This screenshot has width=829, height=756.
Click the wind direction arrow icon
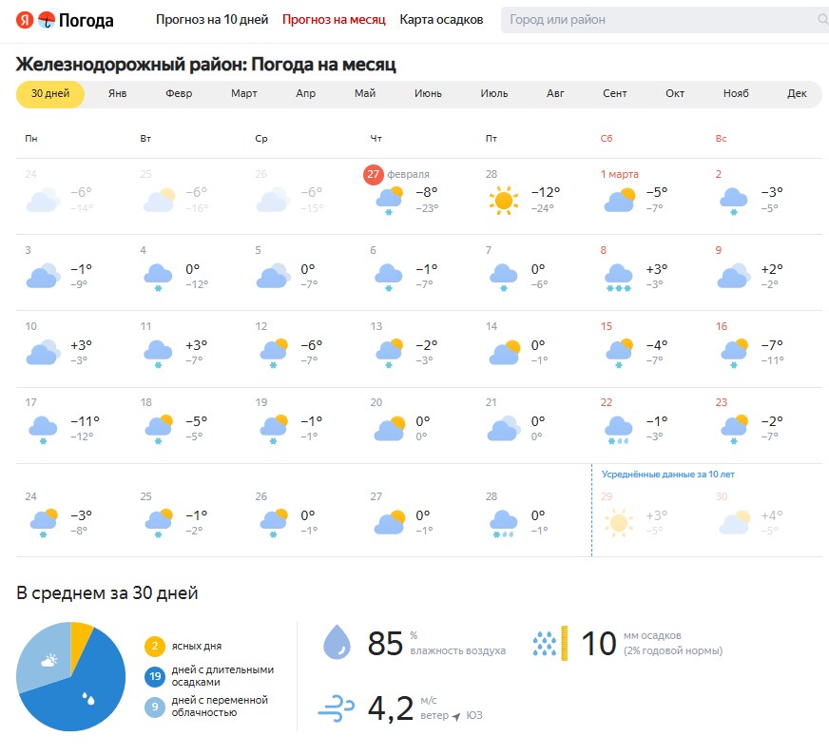click(456, 716)
